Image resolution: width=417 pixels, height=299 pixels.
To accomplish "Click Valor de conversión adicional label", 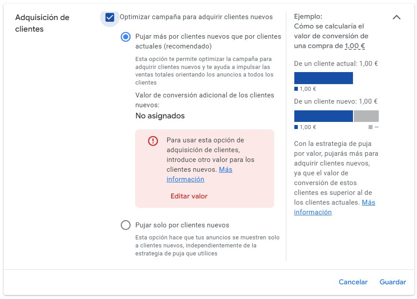I will coord(204,100).
